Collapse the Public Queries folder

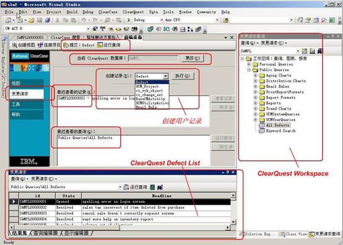point(249,70)
